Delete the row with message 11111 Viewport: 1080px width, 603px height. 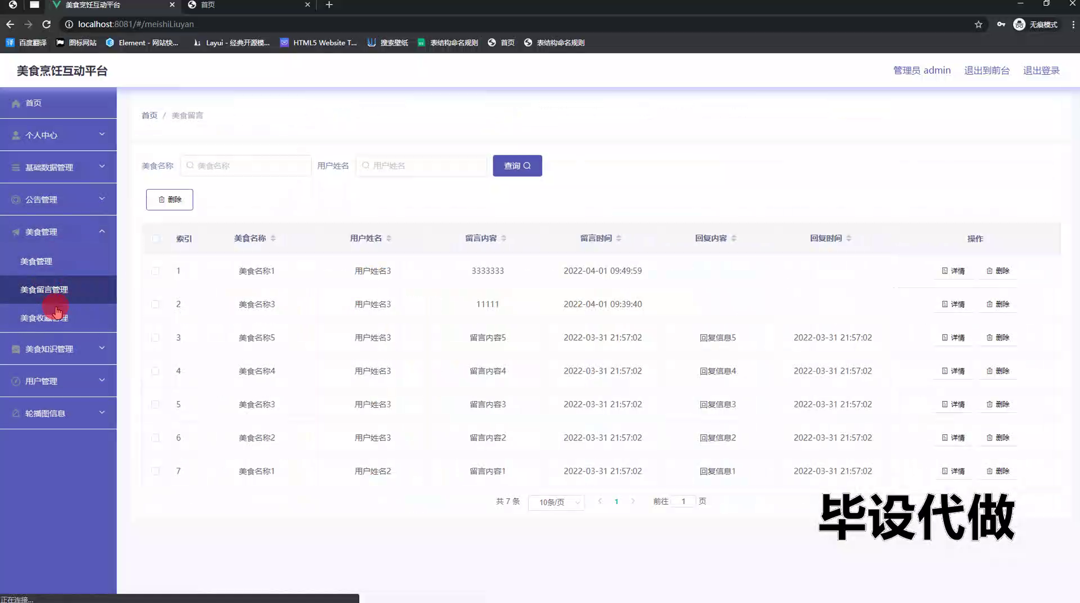[x=998, y=304]
